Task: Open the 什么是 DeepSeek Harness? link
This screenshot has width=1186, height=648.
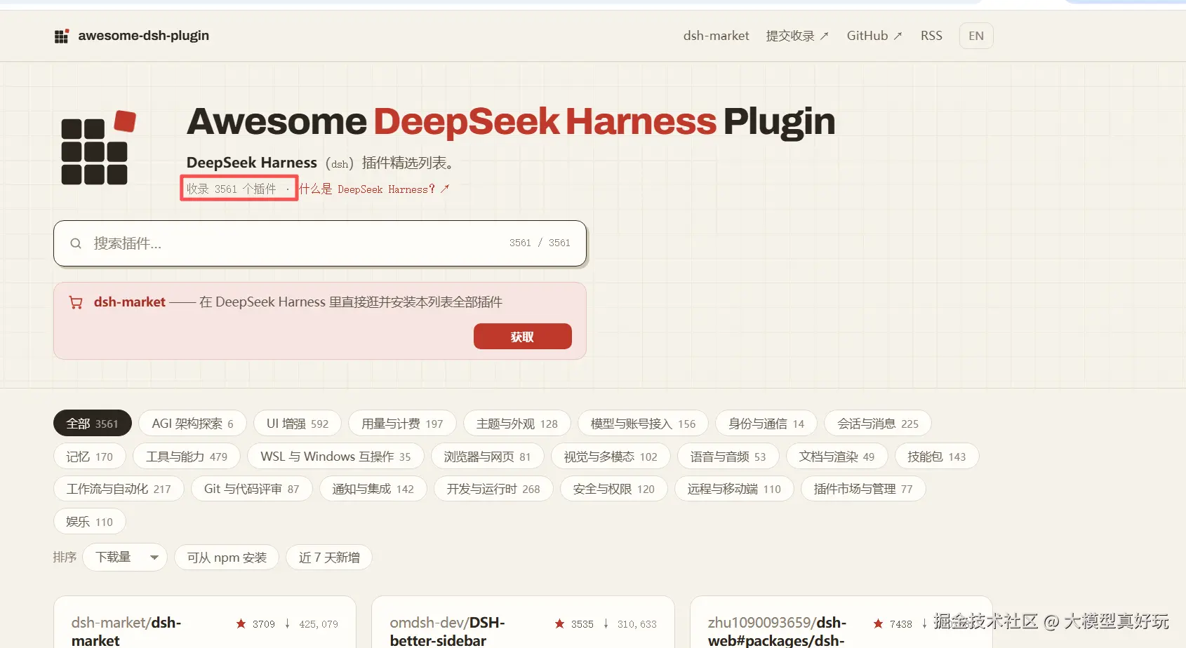Action: pos(375,189)
